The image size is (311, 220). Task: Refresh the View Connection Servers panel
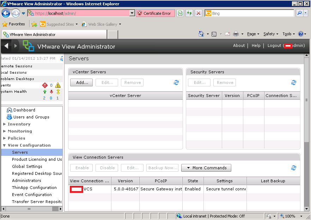[x=293, y=168]
